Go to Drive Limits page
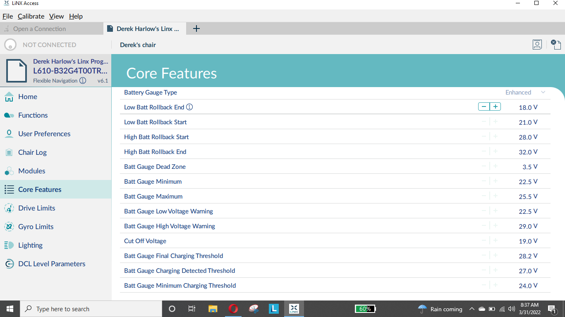 (36, 208)
